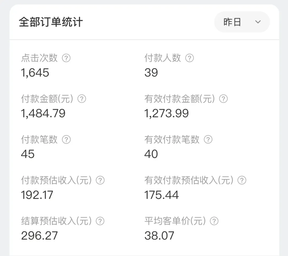
Task: Show info for 付款金额(元)
Action: [82, 99]
